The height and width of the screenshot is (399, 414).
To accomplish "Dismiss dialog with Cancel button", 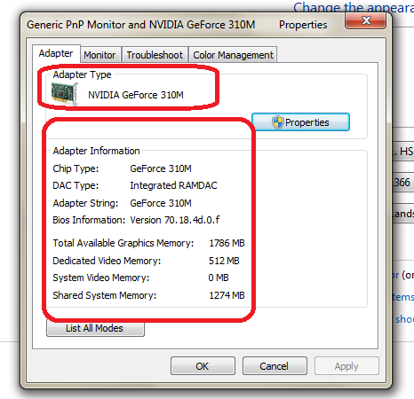I will pyautogui.click(x=275, y=366).
